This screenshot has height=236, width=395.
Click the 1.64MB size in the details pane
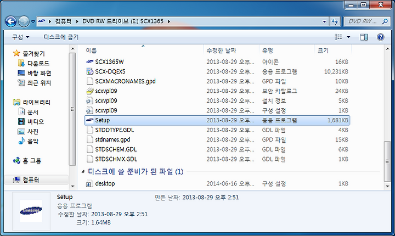coord(101,222)
